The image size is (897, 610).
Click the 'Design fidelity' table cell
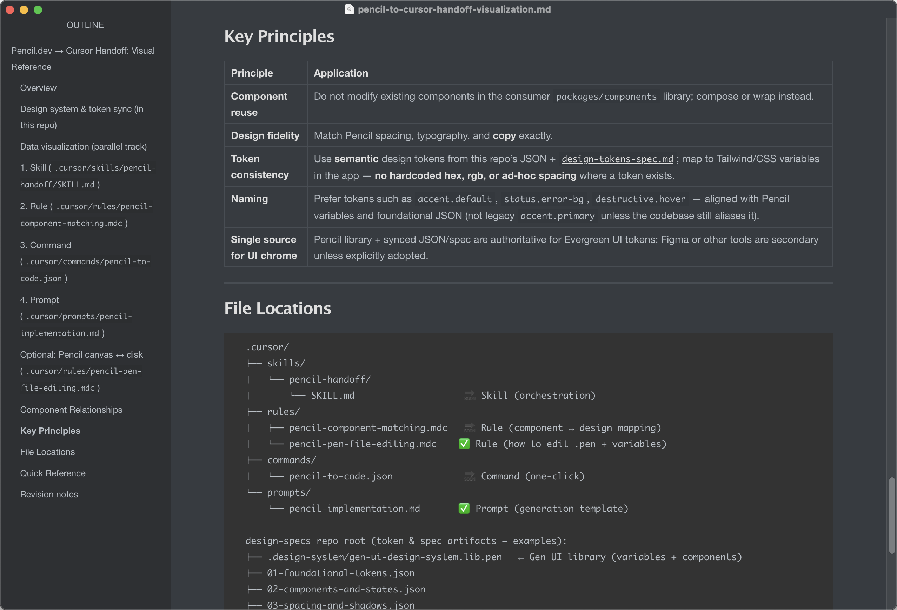265,135
